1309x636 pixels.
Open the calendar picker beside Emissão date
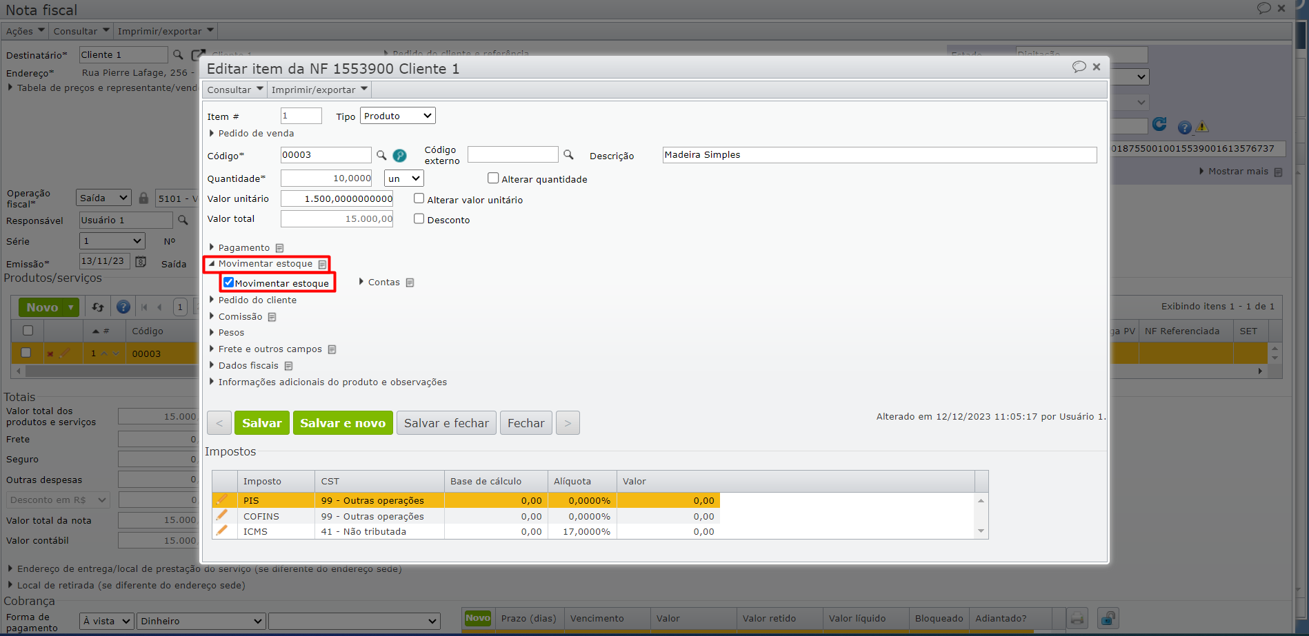click(141, 262)
